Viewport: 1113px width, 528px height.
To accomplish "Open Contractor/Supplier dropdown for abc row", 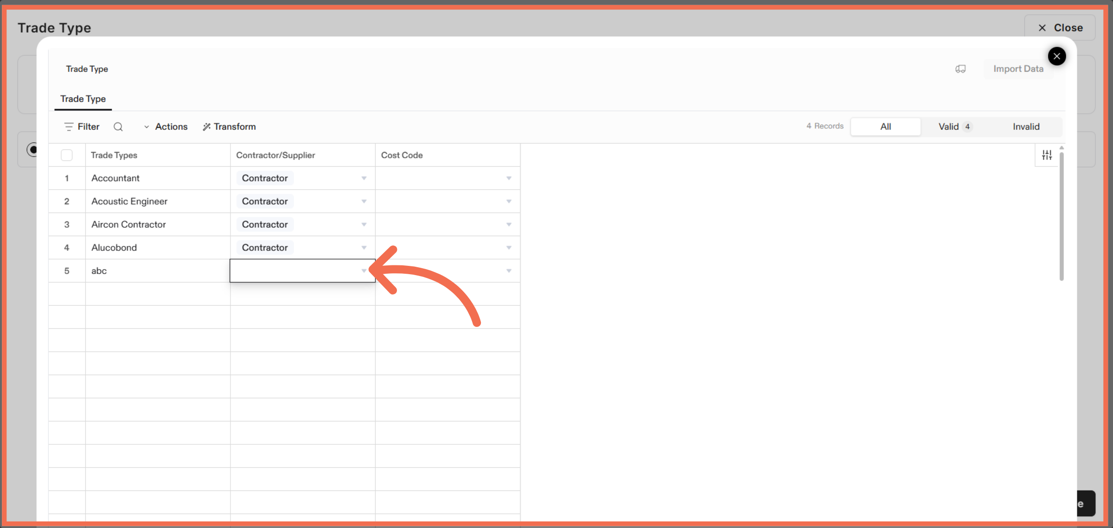I will pyautogui.click(x=364, y=271).
